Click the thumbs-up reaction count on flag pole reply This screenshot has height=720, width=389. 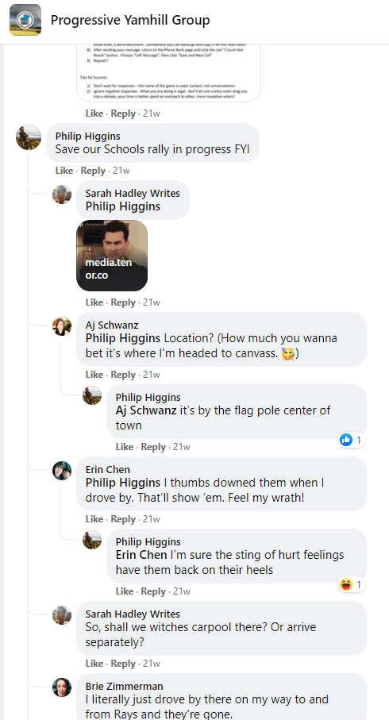pos(352,441)
